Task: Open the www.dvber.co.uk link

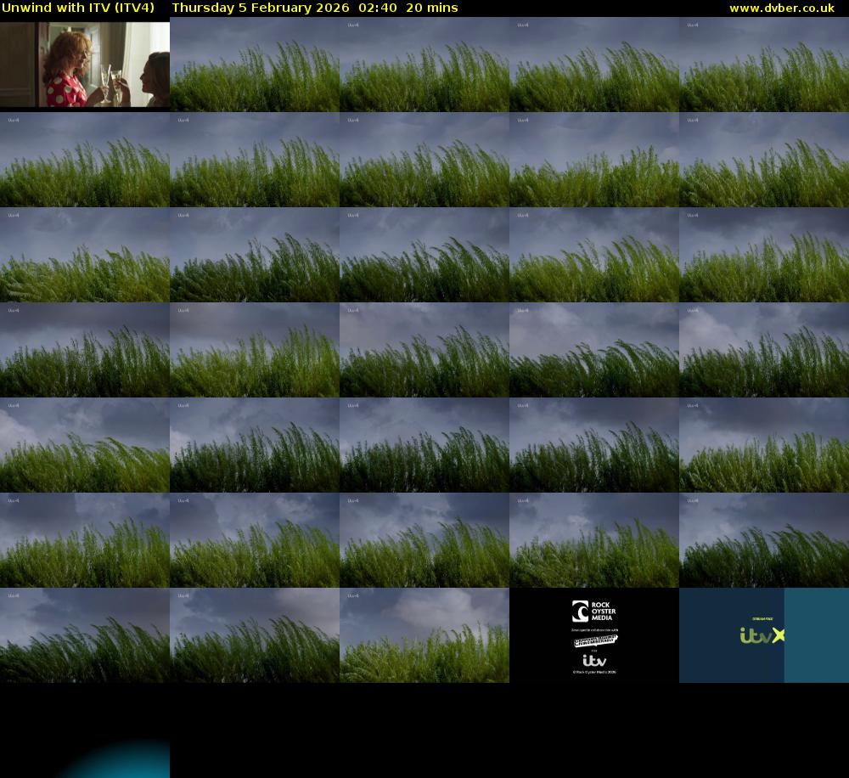Action: [x=781, y=8]
